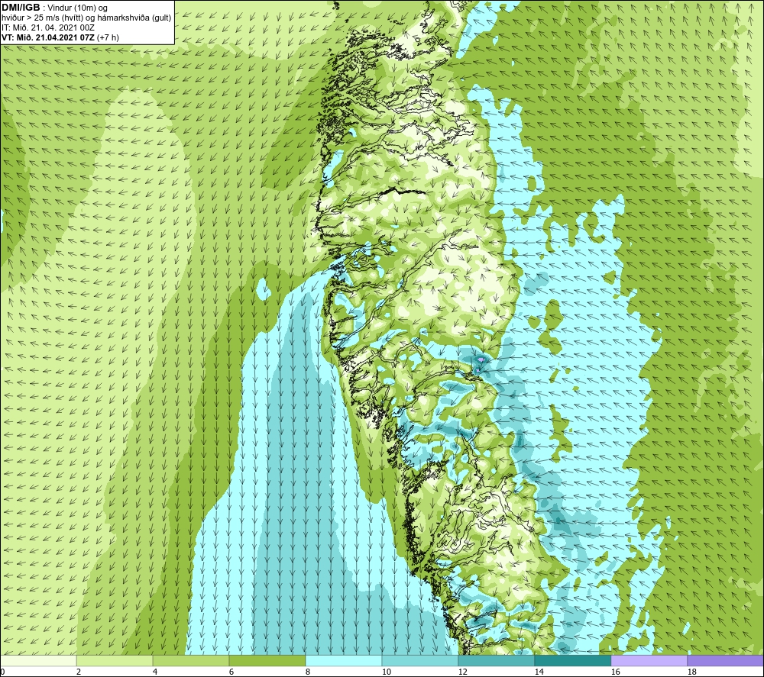The height and width of the screenshot is (677, 764).
Task: Click the 2–4 m/s light green swatch
Action: pyautogui.click(x=115, y=660)
